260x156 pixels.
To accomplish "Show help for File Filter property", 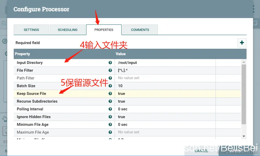I will [110, 70].
